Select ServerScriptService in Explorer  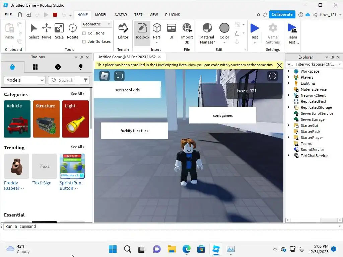[317, 113]
